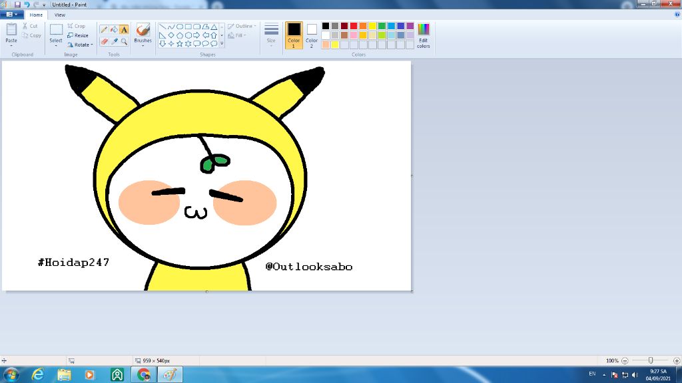
Task: Click the zoom out minus button
Action: (x=625, y=360)
